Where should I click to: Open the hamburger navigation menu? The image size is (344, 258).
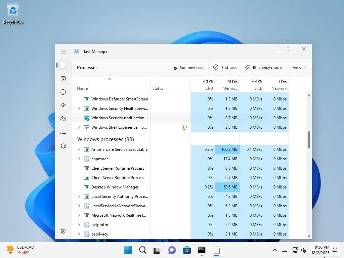click(x=63, y=52)
